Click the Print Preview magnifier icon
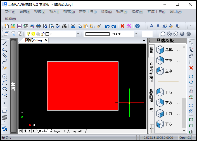The height and width of the screenshot is (141, 197). tap(45, 26)
